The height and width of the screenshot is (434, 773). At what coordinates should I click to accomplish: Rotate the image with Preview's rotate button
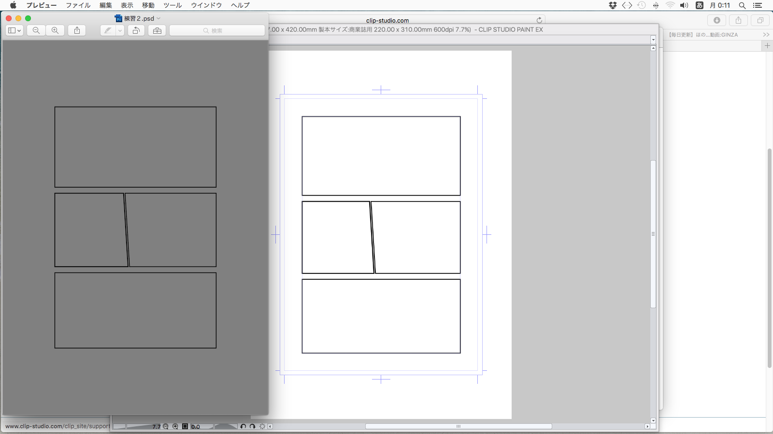136,30
